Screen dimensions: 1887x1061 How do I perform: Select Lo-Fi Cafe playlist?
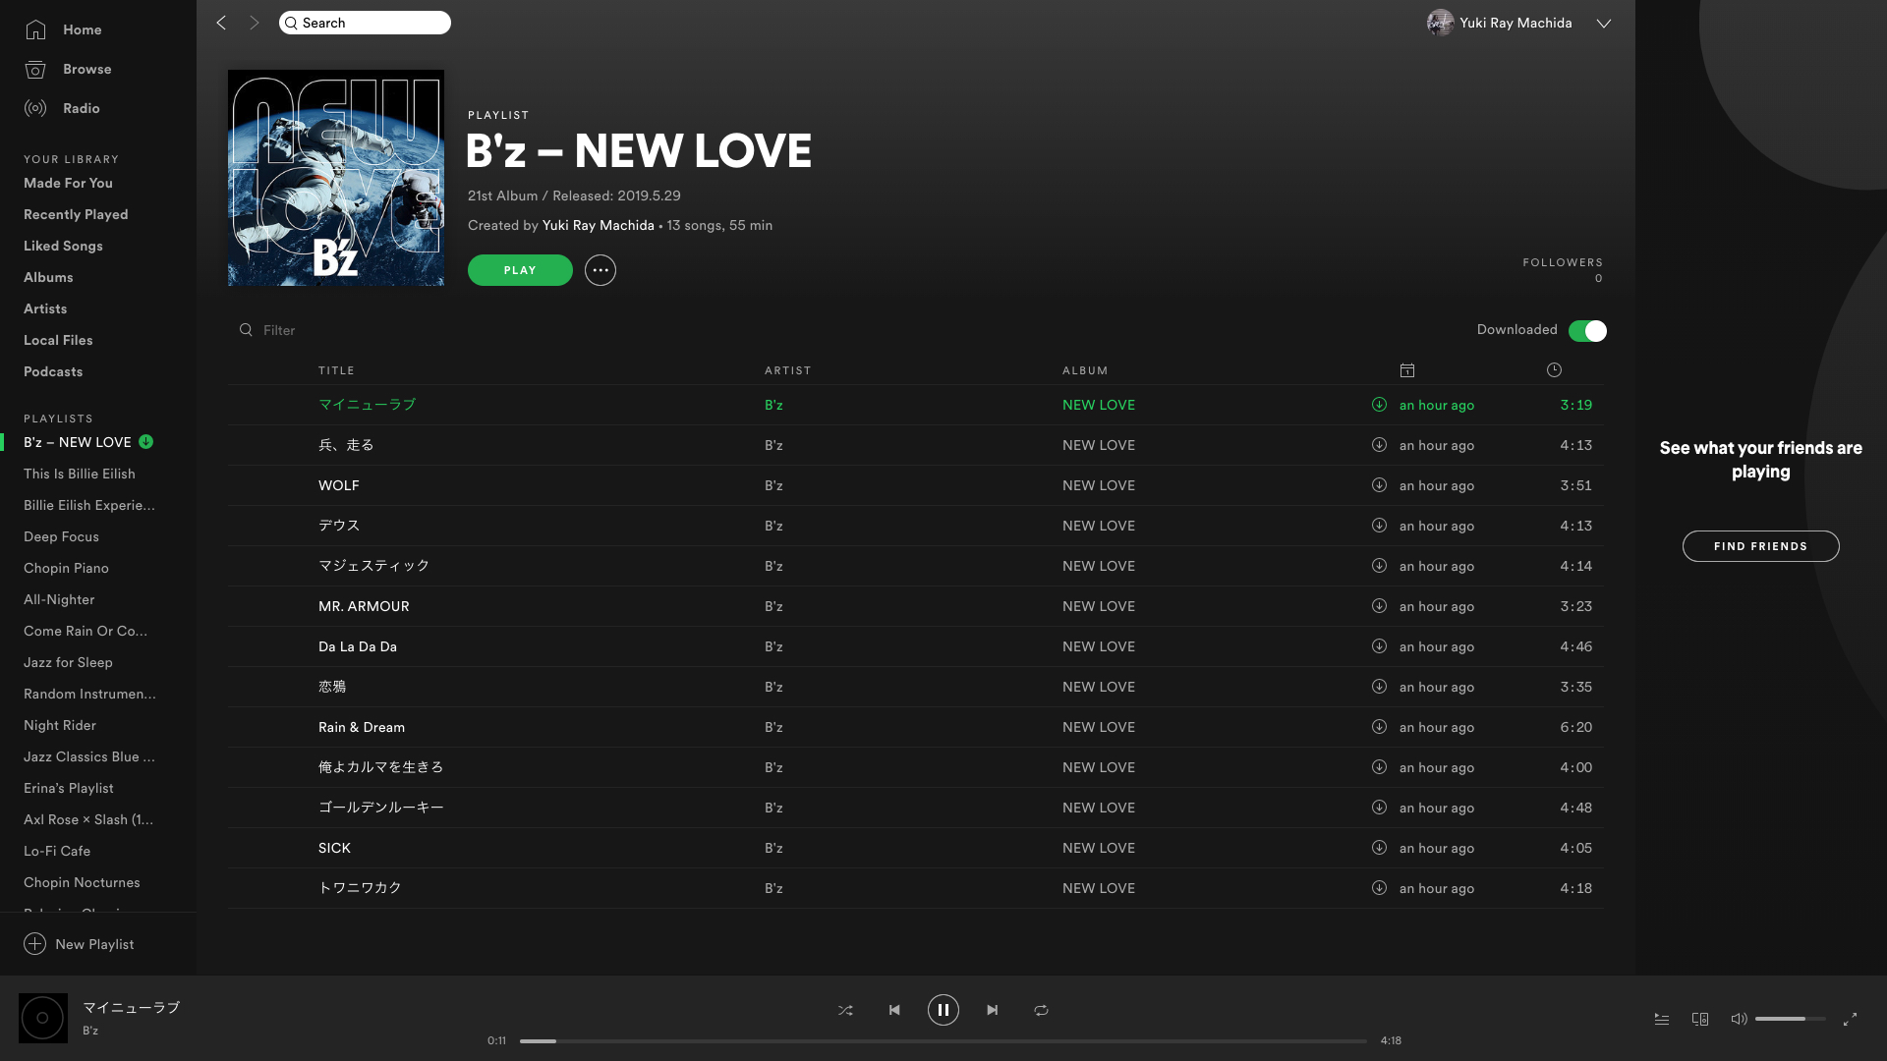pyautogui.click(x=57, y=851)
